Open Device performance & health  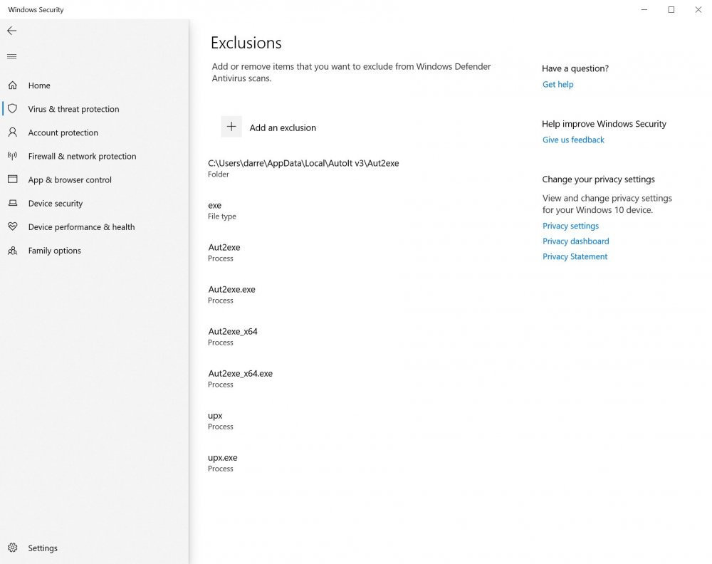pyautogui.click(x=81, y=227)
